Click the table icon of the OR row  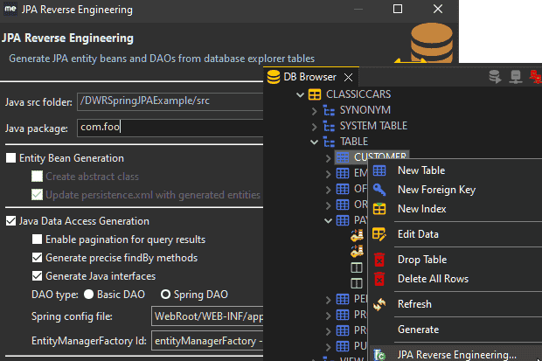tap(343, 205)
